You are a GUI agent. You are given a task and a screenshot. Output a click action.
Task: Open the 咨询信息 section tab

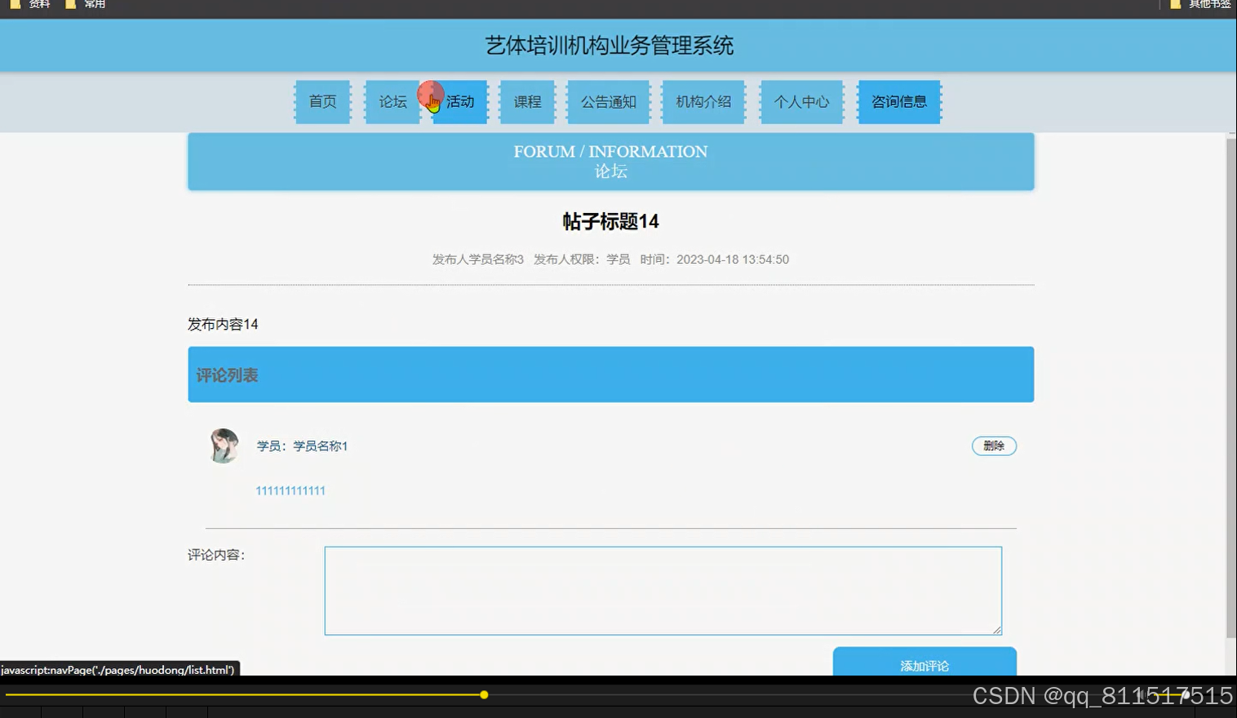click(898, 101)
